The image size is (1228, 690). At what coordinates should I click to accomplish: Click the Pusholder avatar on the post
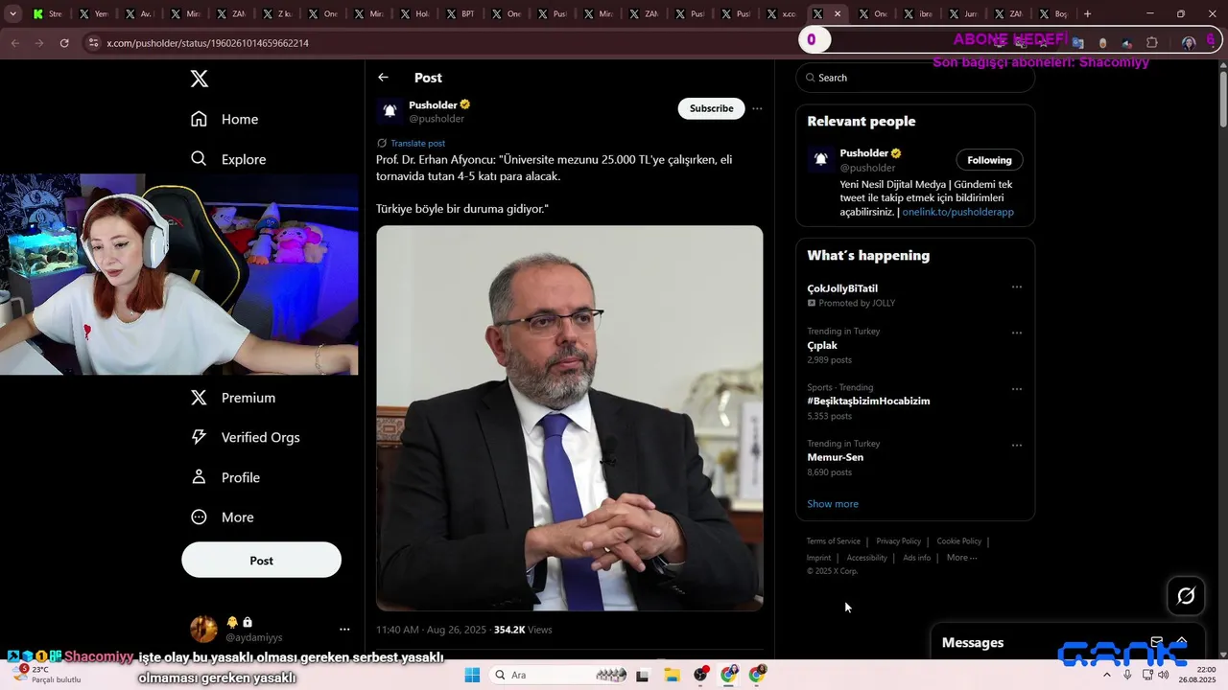390,111
